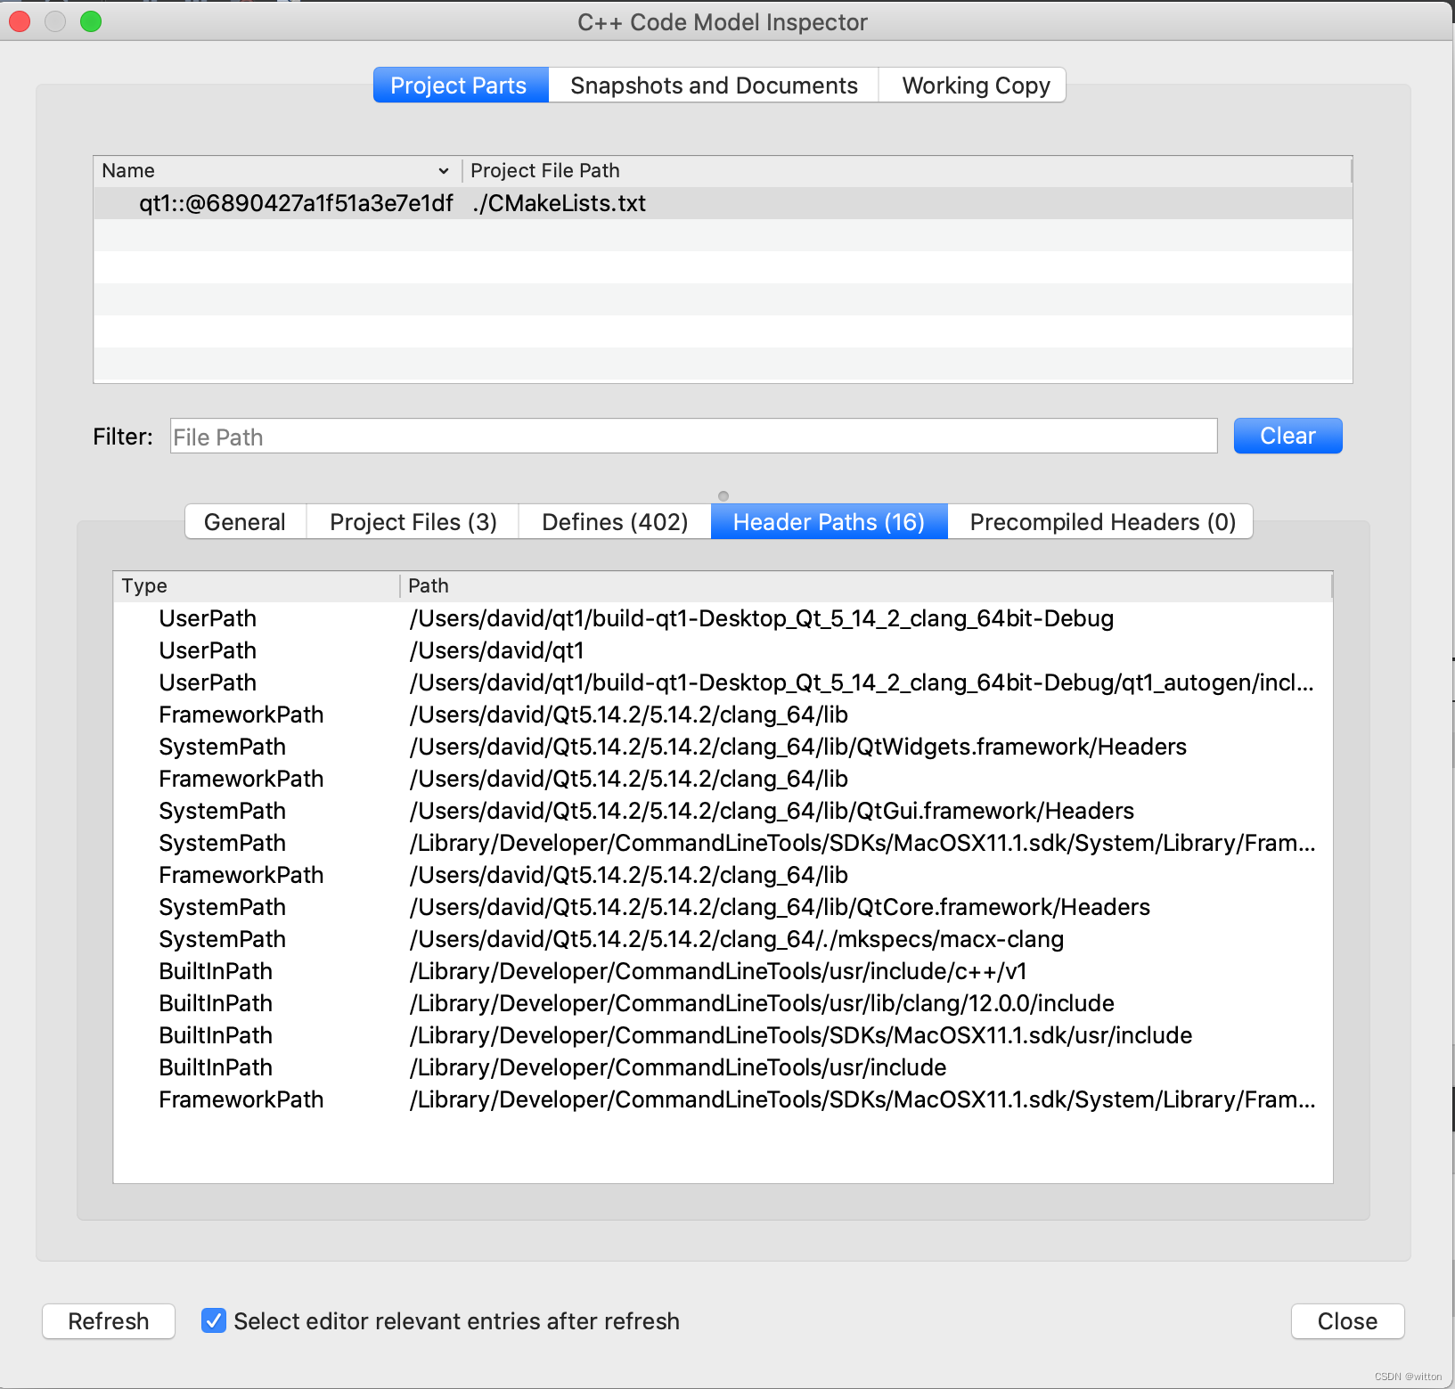Screen dimensions: 1455x1389
Task: Click the Refresh button
Action: click(109, 1321)
